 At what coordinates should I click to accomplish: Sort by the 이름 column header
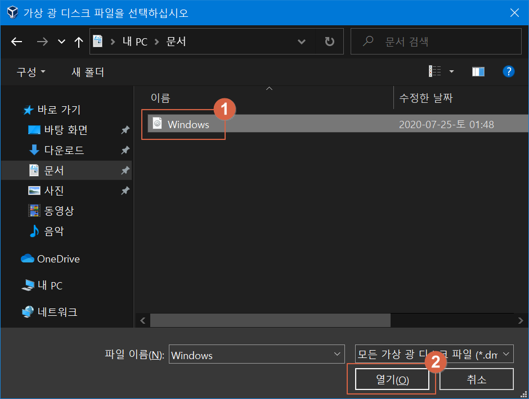pos(160,98)
